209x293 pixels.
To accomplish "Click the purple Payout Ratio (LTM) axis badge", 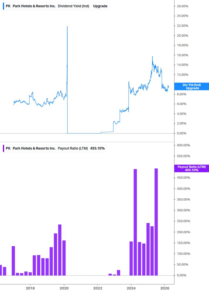I will (x=192, y=168).
